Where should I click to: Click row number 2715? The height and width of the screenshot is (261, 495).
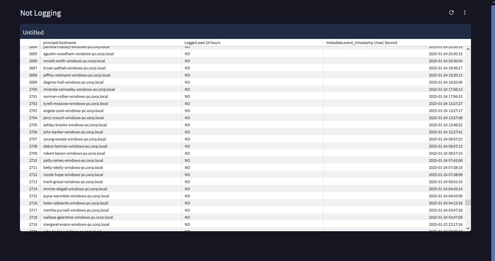pos(33,196)
